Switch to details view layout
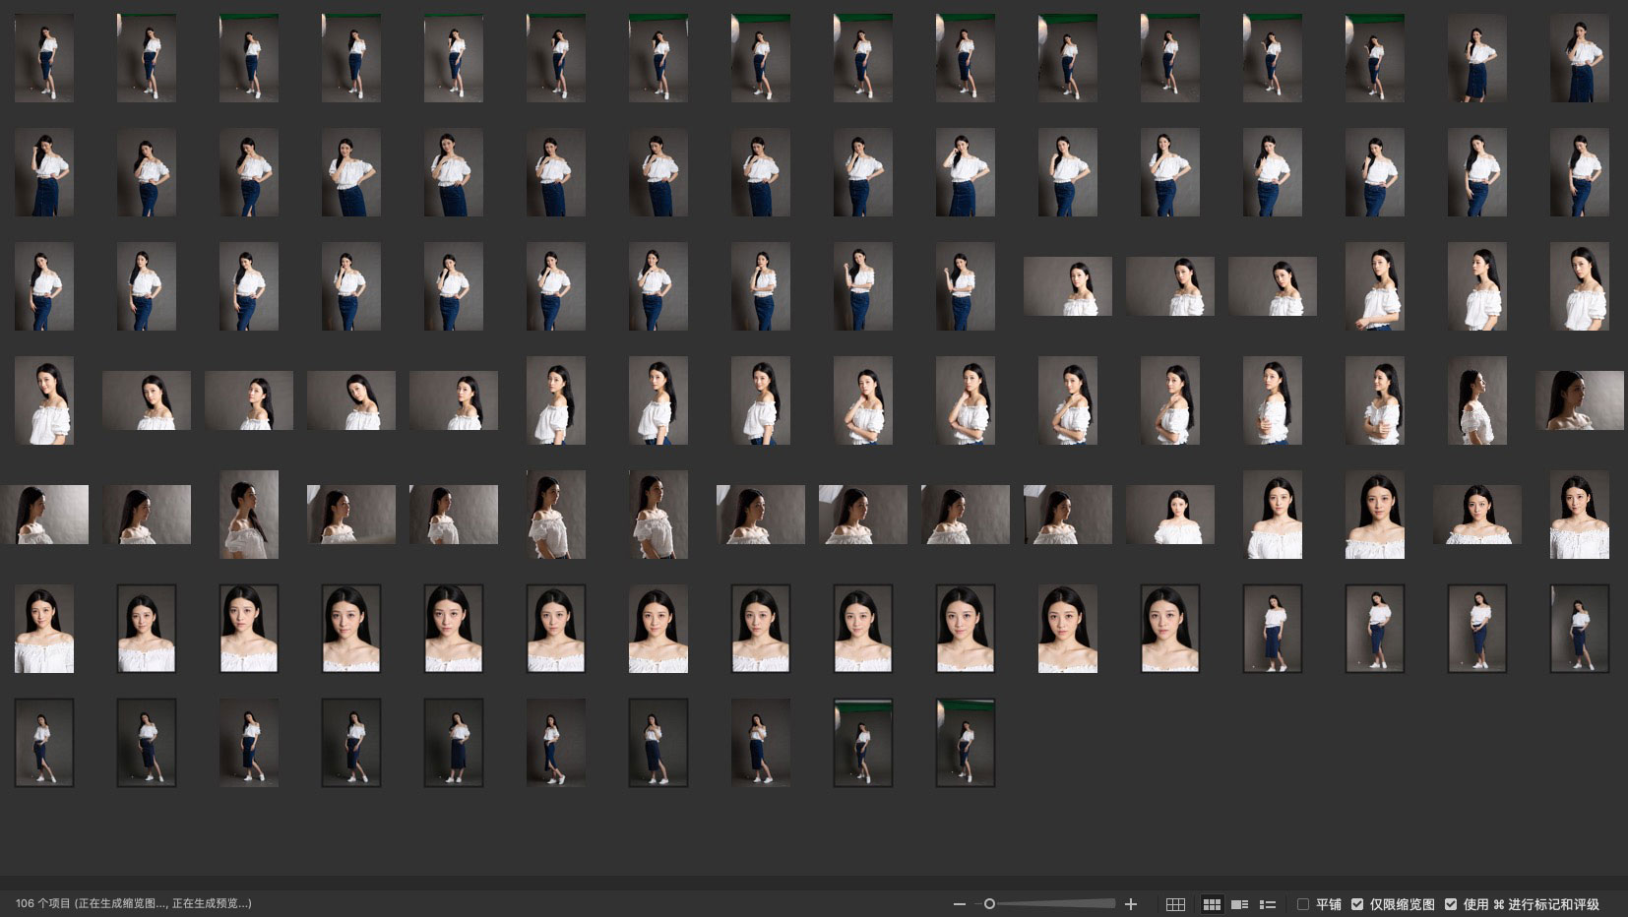1628x917 pixels. click(x=1240, y=904)
